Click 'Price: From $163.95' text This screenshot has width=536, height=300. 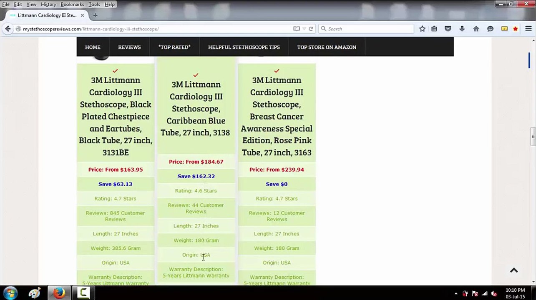pyautogui.click(x=116, y=170)
